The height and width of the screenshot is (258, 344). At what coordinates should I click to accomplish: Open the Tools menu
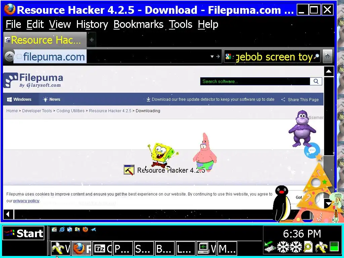coord(180,24)
